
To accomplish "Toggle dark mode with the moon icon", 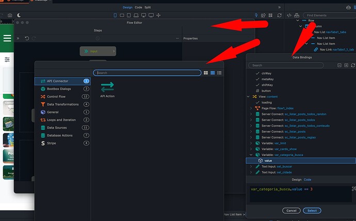I will tap(19, 15).
